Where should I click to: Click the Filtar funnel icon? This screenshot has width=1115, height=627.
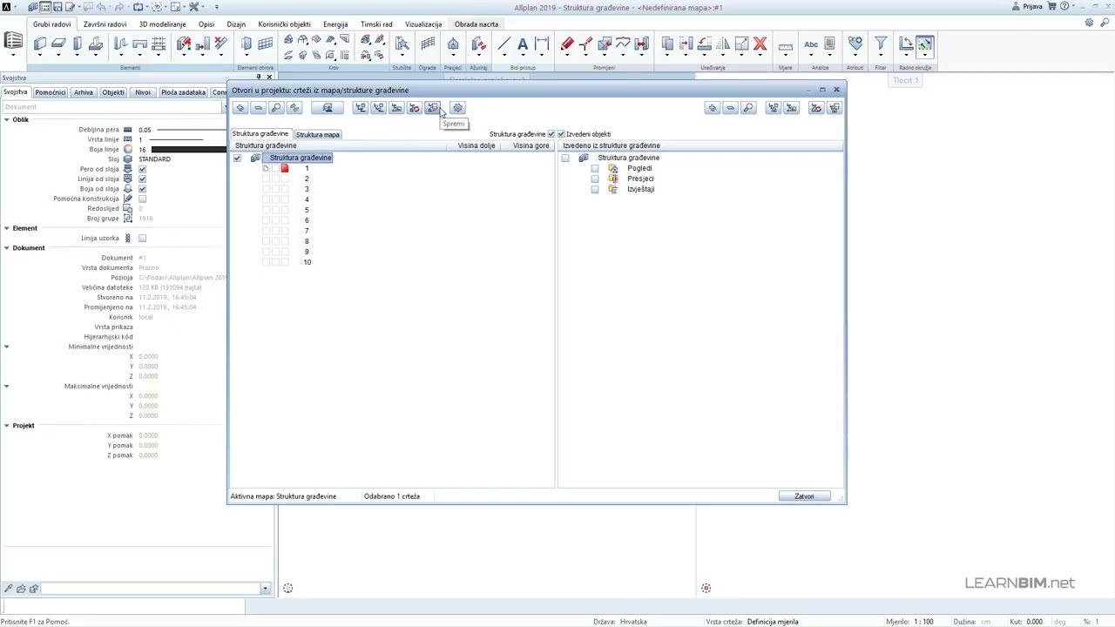(881, 44)
